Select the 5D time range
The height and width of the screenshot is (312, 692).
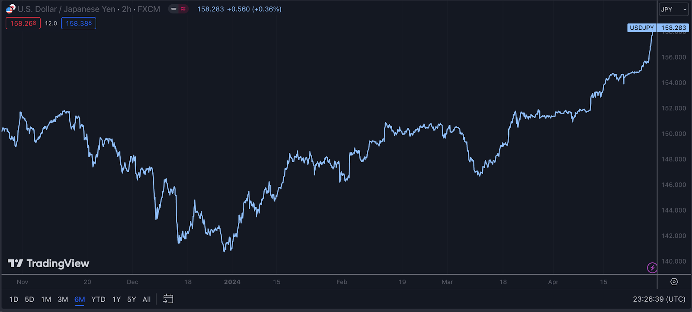[29, 299]
